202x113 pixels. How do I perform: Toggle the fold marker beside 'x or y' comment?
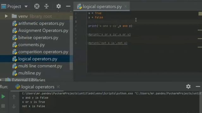click(87, 35)
